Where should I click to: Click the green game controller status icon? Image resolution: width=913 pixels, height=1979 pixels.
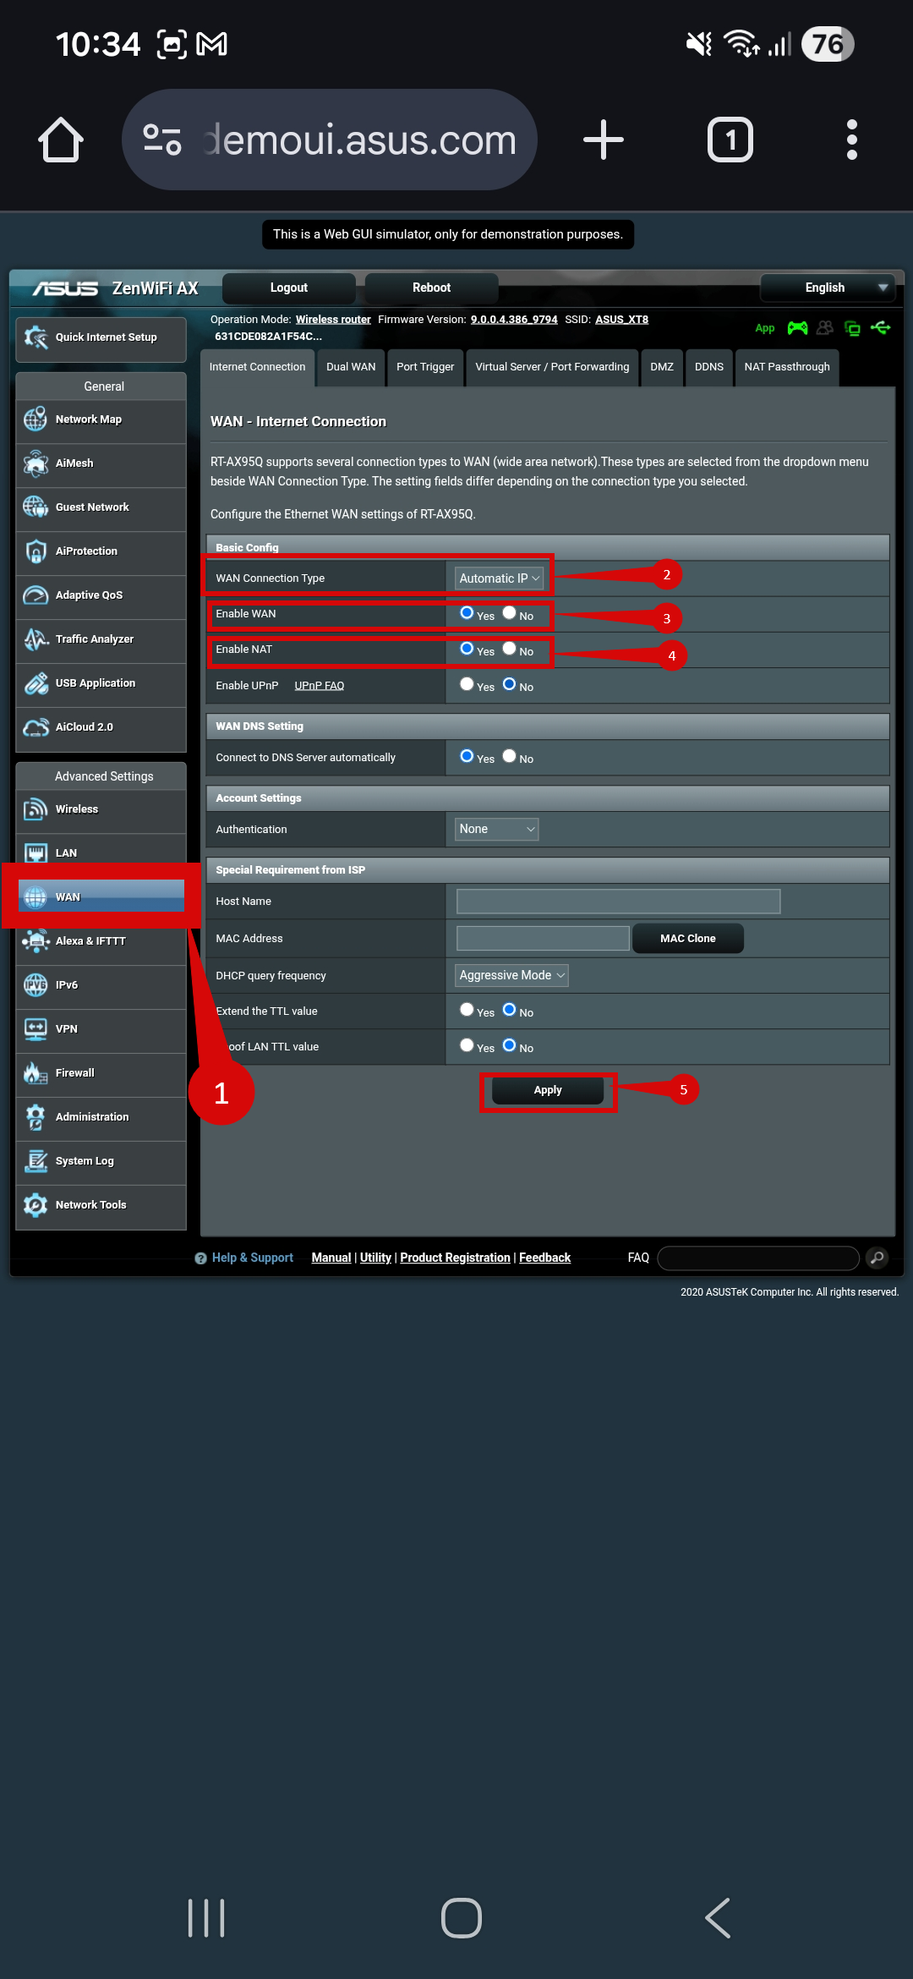click(x=797, y=328)
